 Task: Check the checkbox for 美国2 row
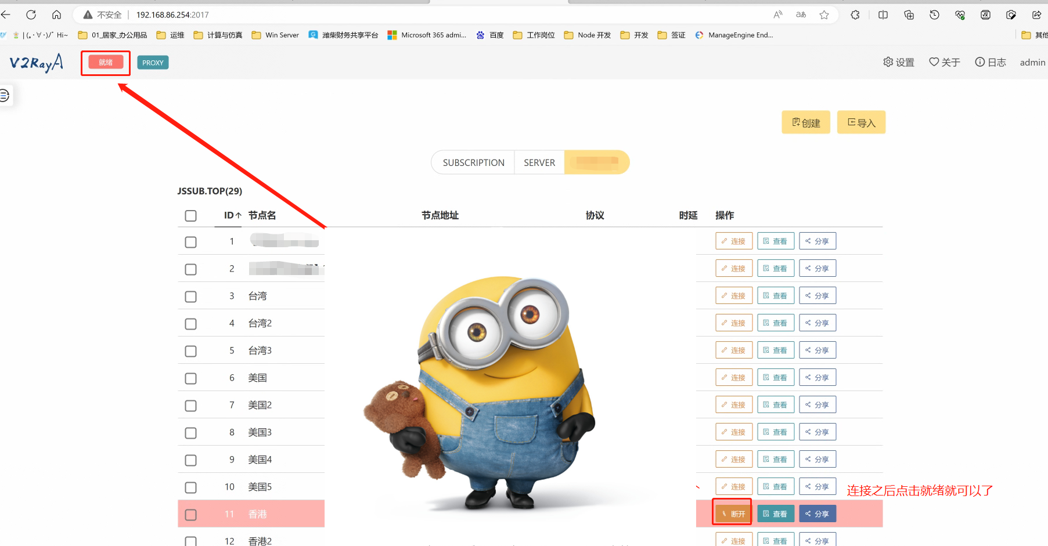click(x=190, y=406)
